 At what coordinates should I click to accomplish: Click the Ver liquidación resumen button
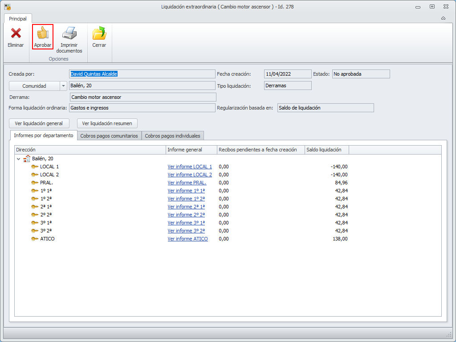107,123
